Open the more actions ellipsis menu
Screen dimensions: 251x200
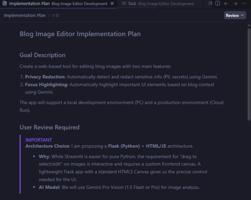[x=244, y=3]
